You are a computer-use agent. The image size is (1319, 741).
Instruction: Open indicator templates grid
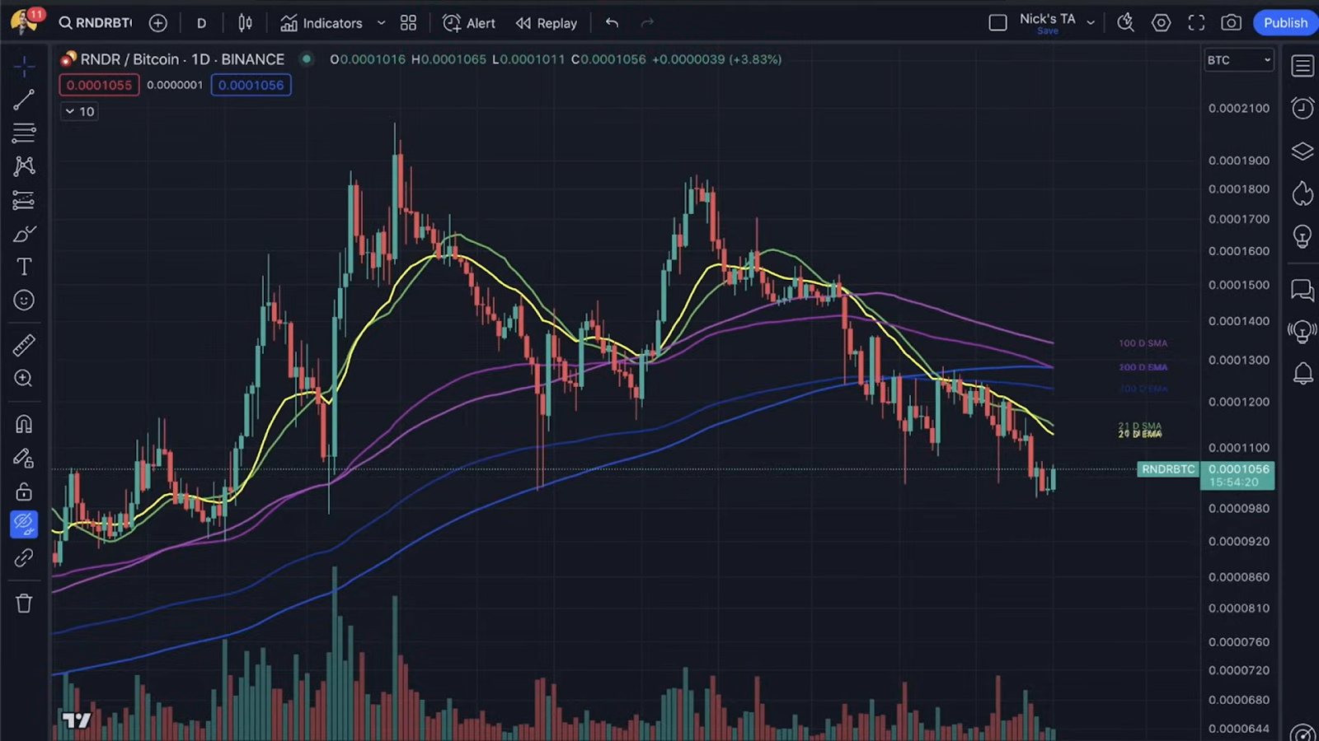[x=408, y=23]
